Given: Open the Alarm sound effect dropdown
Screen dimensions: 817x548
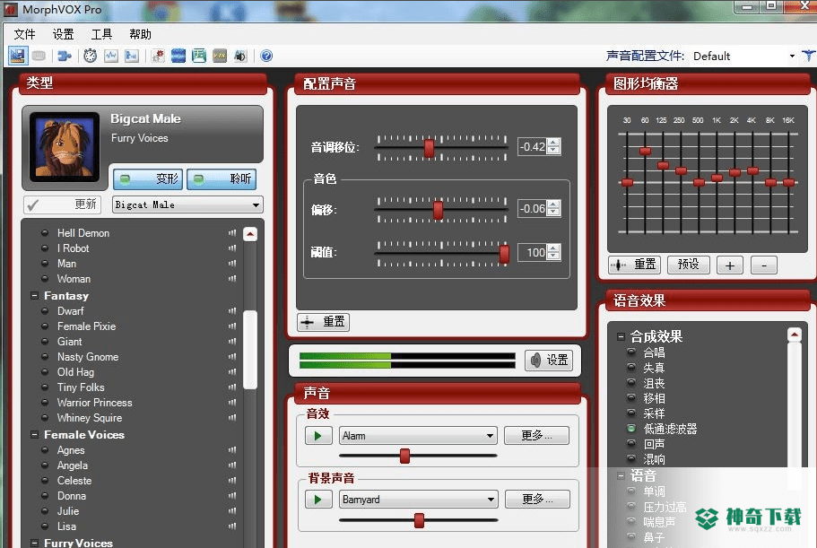Looking at the screenshot, I should [x=418, y=436].
